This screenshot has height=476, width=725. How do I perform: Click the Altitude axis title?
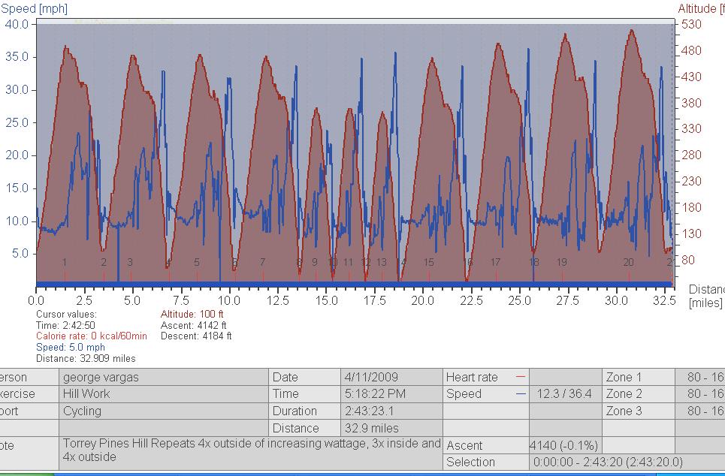(x=700, y=8)
